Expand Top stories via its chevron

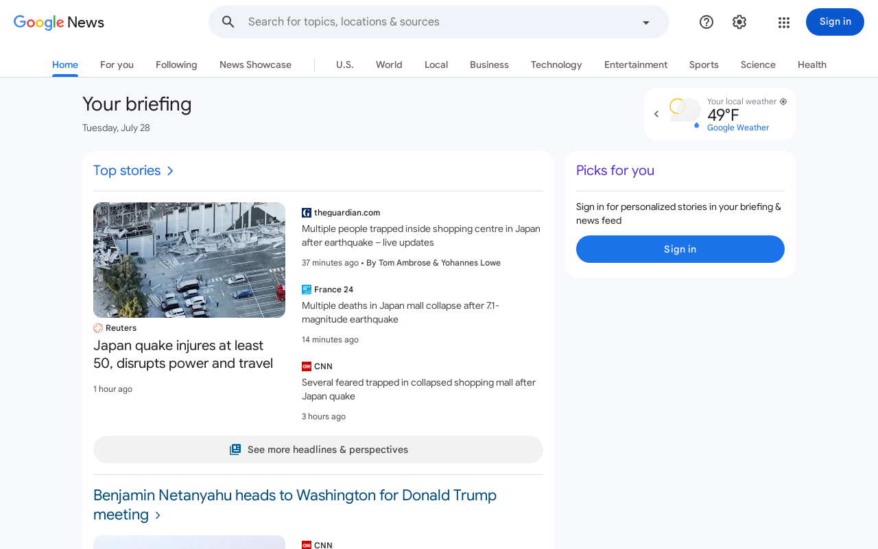[x=170, y=171]
